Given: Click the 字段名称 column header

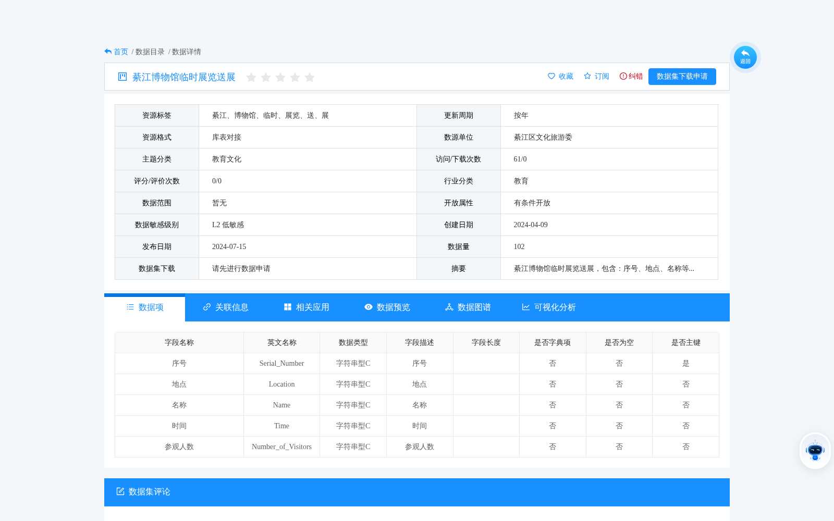Looking at the screenshot, I should click(x=179, y=342).
